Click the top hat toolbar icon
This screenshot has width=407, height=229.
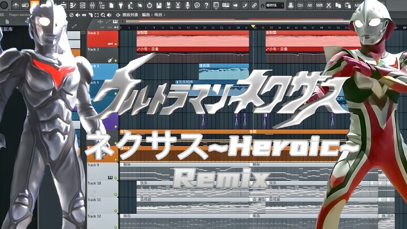tap(291, 5)
